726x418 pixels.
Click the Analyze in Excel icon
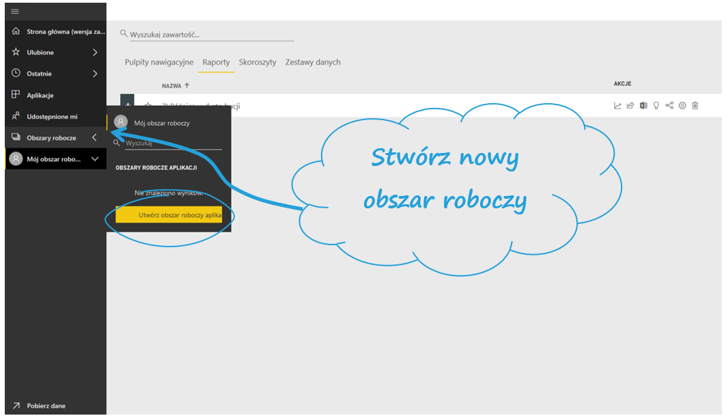click(643, 106)
